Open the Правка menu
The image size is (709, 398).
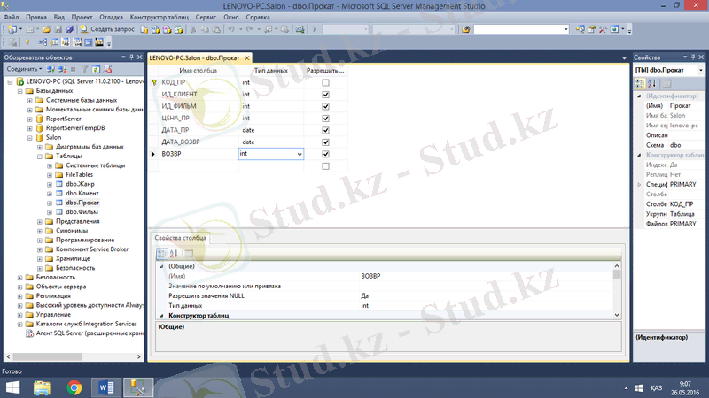coord(36,17)
